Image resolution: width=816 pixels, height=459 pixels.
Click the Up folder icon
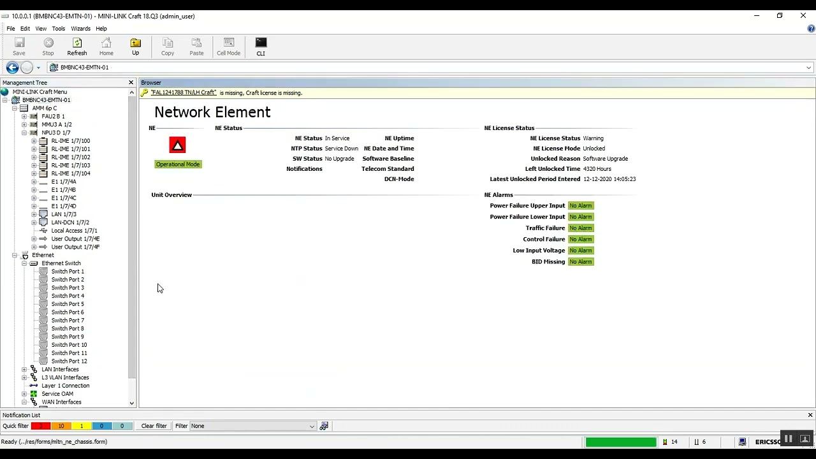pos(135,47)
